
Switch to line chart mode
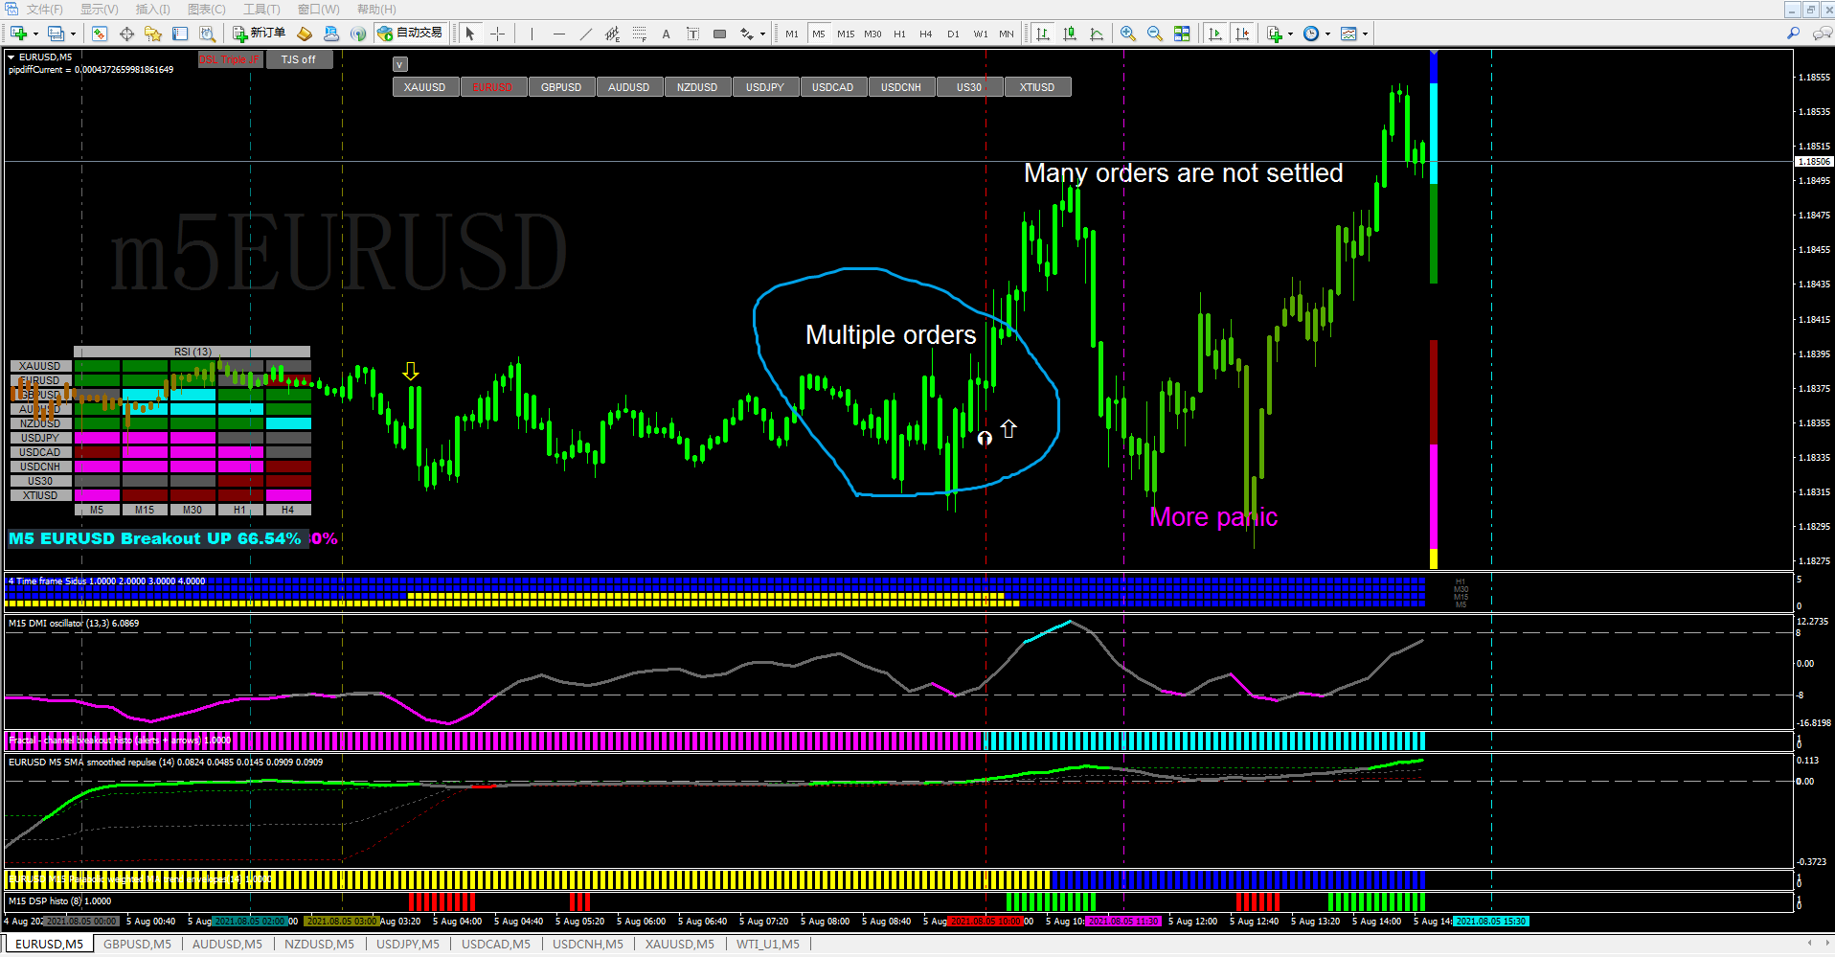pos(1097,34)
